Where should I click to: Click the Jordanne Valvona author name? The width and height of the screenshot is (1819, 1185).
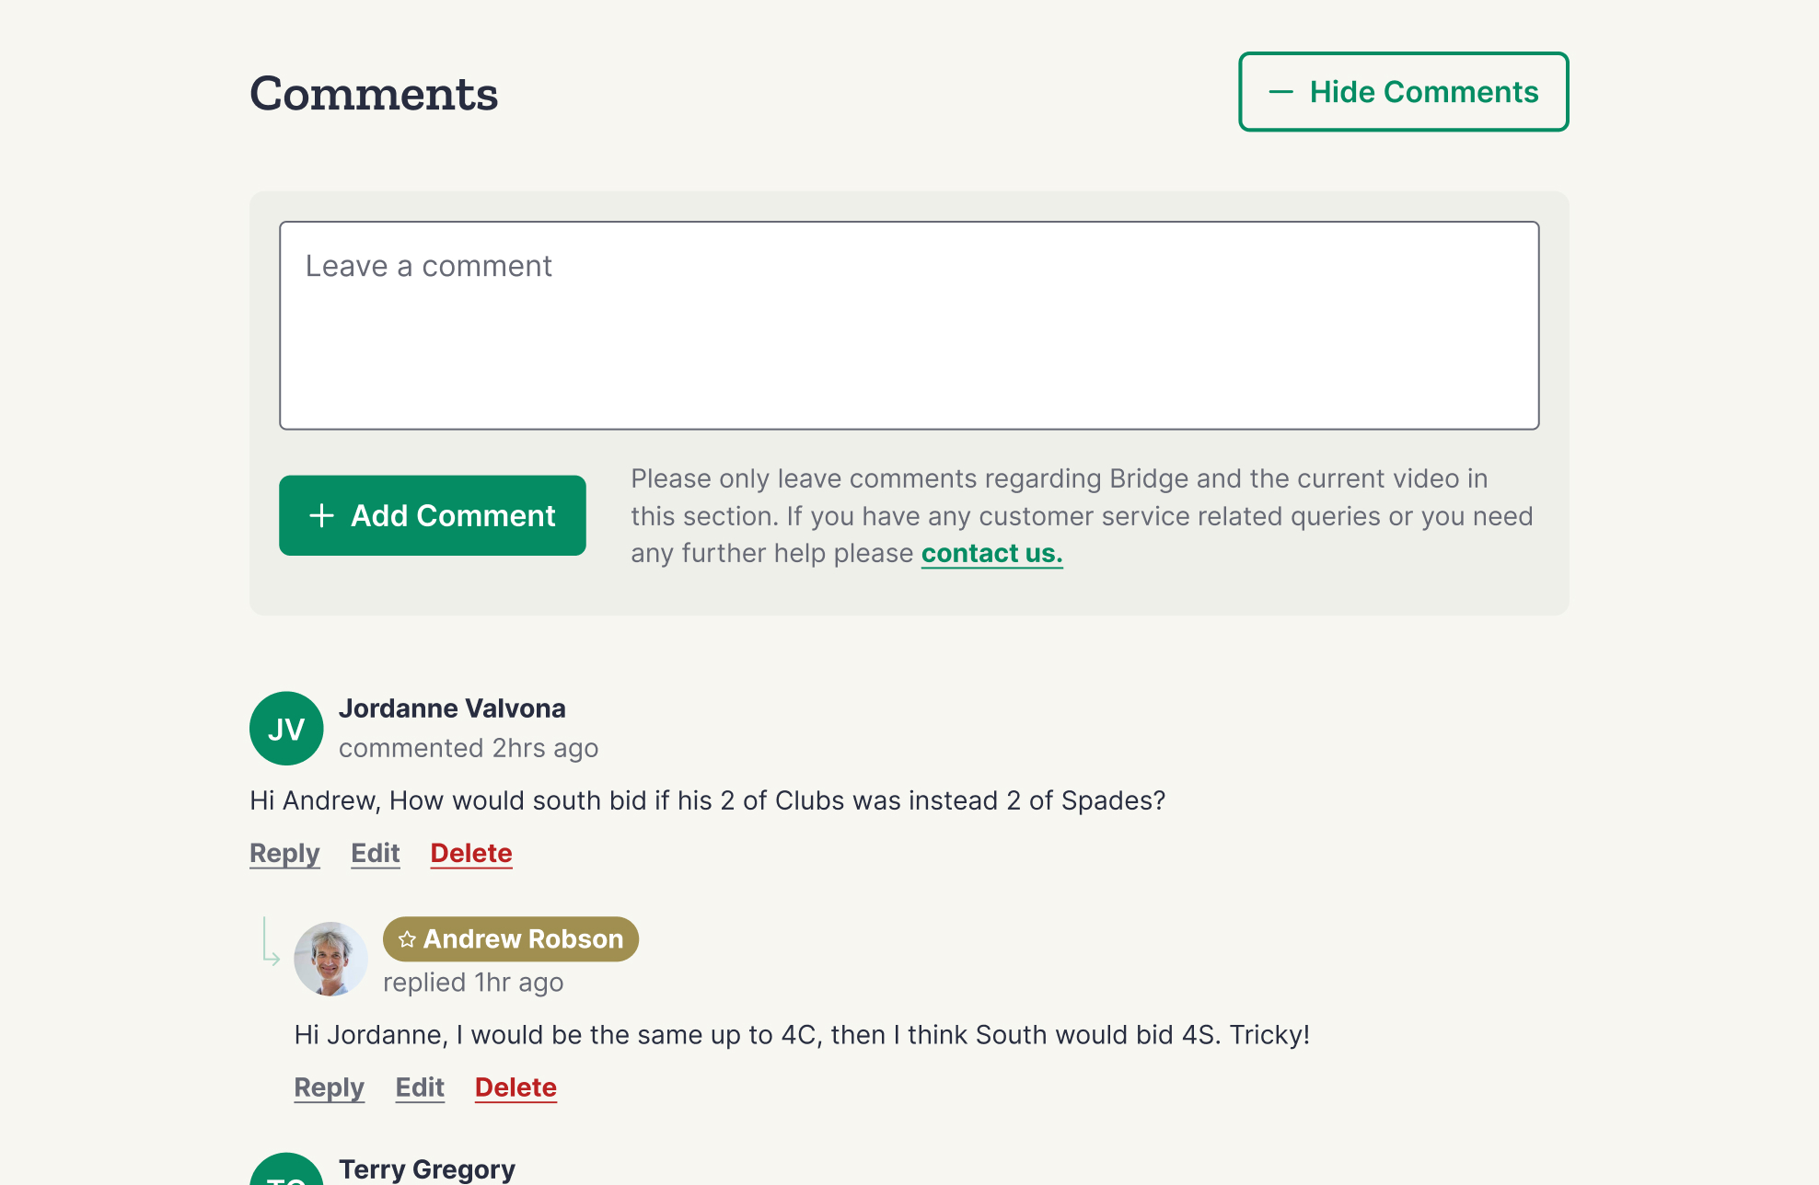coord(452,708)
